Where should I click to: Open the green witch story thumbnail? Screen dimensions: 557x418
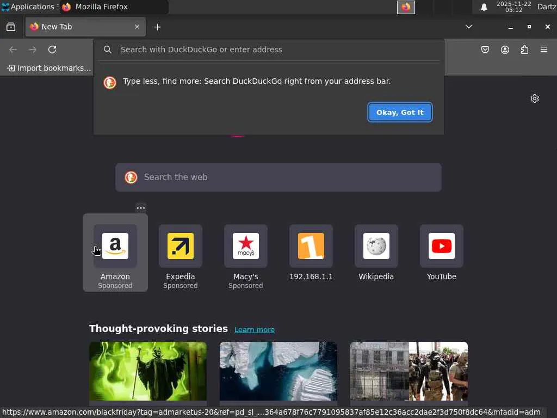click(148, 371)
